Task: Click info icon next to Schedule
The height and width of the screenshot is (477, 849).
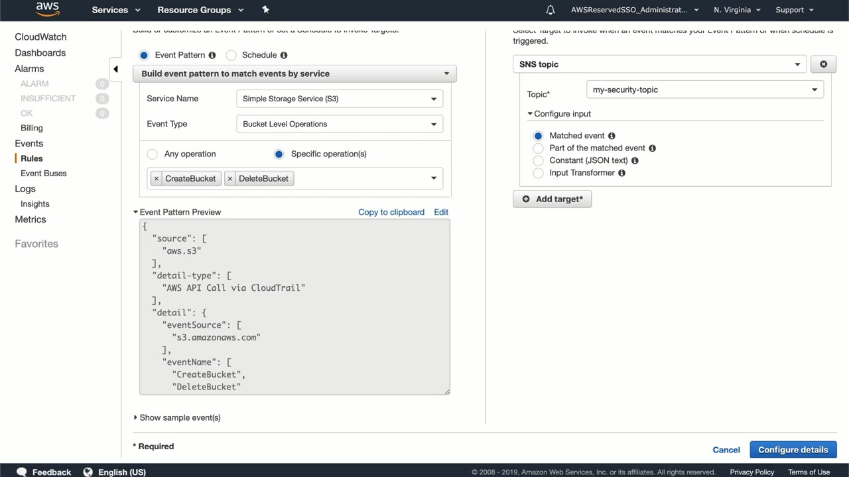Action: 284,55
